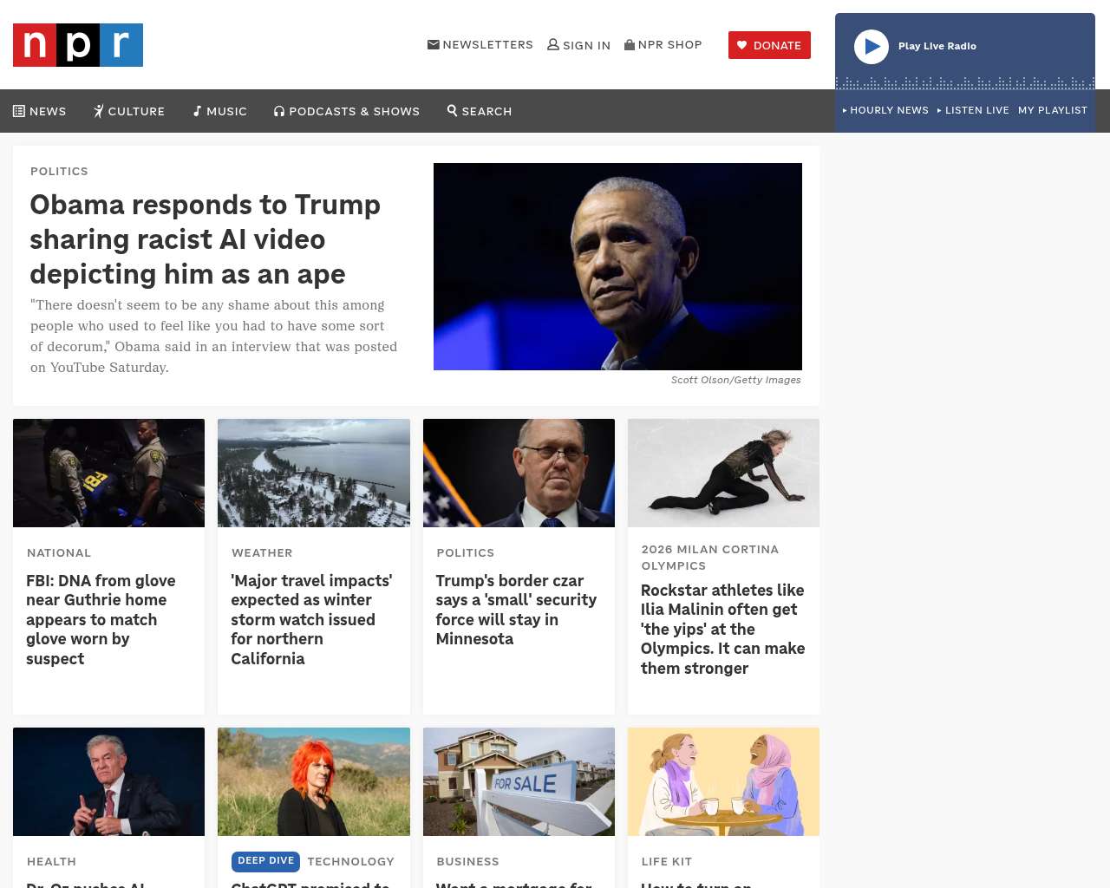Open the Obama photo
Viewport: 1110px width, 888px height.
tap(617, 266)
